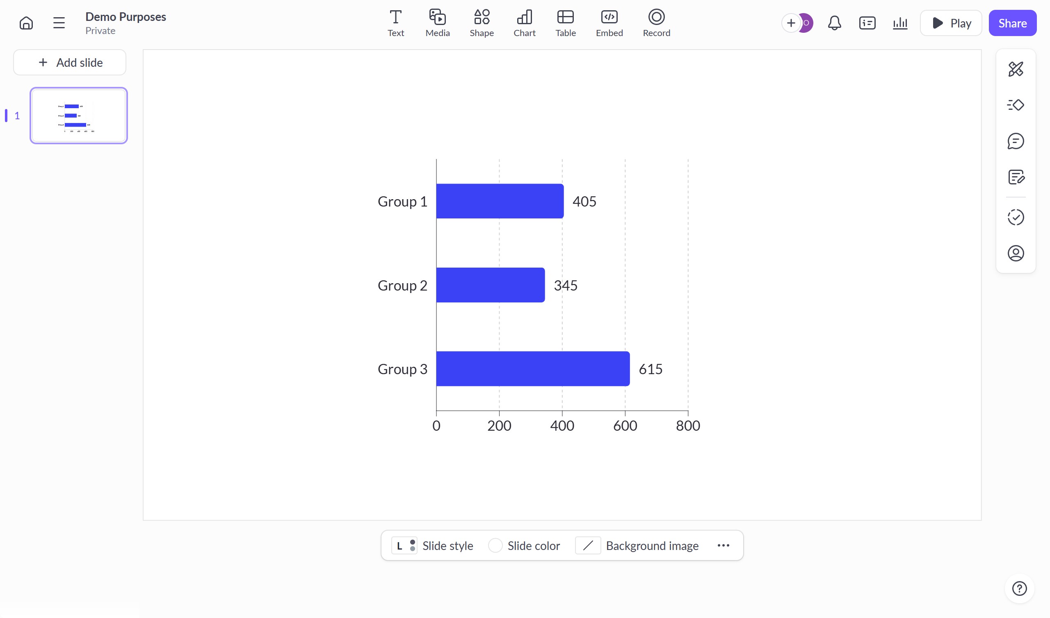Select the Text tool
1050x618 pixels.
395,23
